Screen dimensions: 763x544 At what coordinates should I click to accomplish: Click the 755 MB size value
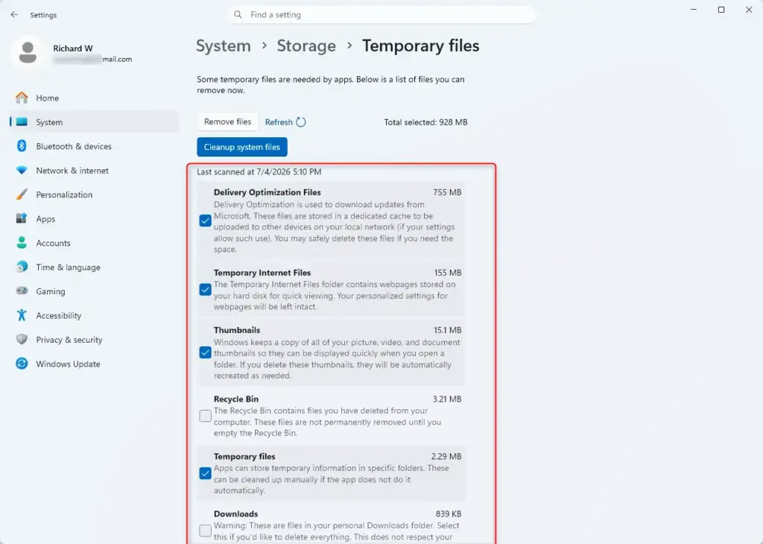tap(447, 192)
